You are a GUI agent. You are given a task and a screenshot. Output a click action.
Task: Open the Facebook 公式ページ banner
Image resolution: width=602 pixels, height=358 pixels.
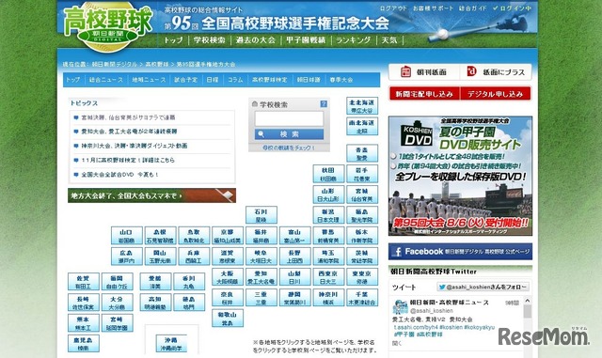click(x=460, y=252)
